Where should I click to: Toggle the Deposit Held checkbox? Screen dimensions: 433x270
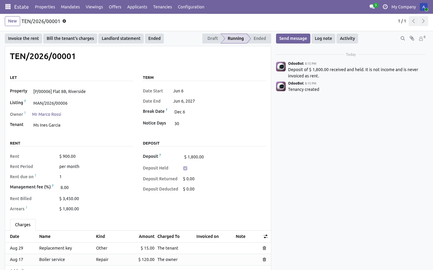pos(185,168)
